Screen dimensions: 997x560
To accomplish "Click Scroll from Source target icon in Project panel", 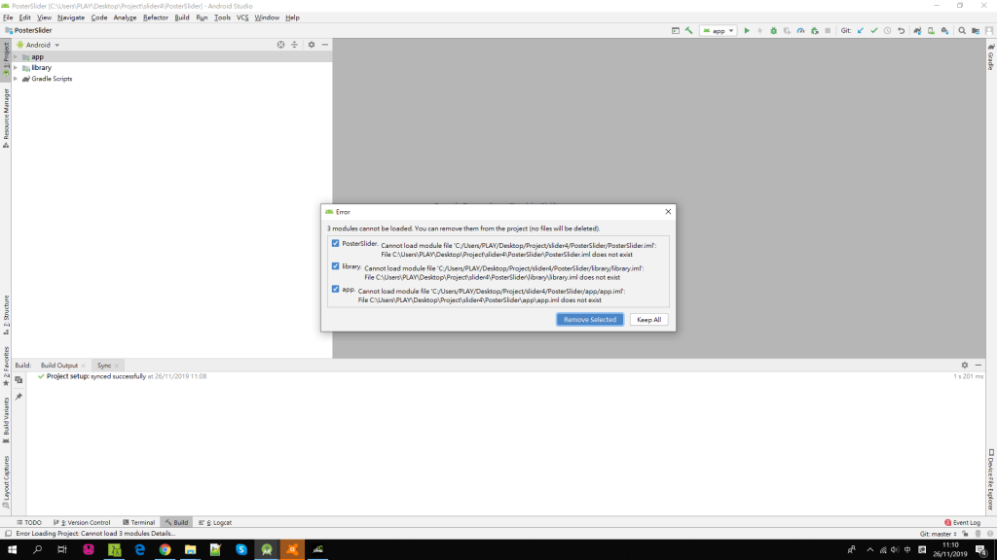I will tap(280, 45).
